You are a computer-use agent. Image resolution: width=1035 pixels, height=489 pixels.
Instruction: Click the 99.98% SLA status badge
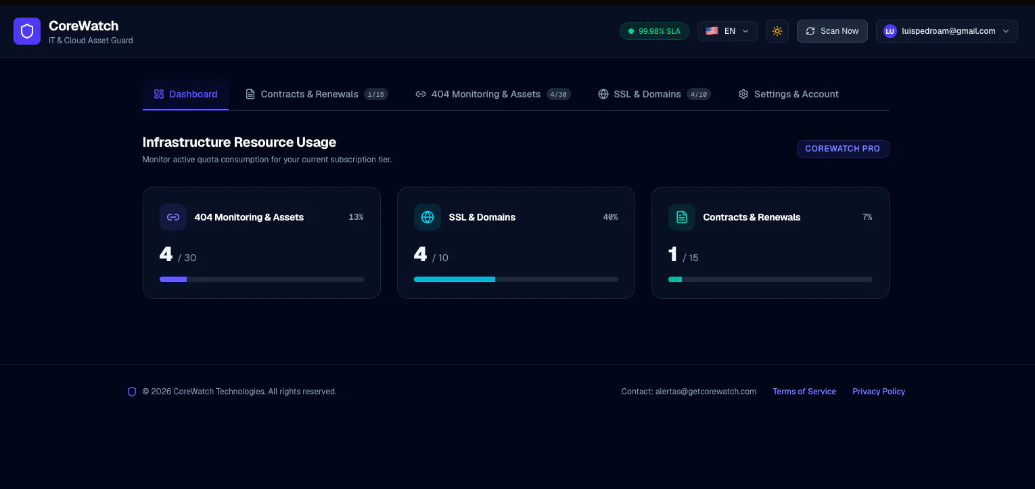pyautogui.click(x=654, y=31)
